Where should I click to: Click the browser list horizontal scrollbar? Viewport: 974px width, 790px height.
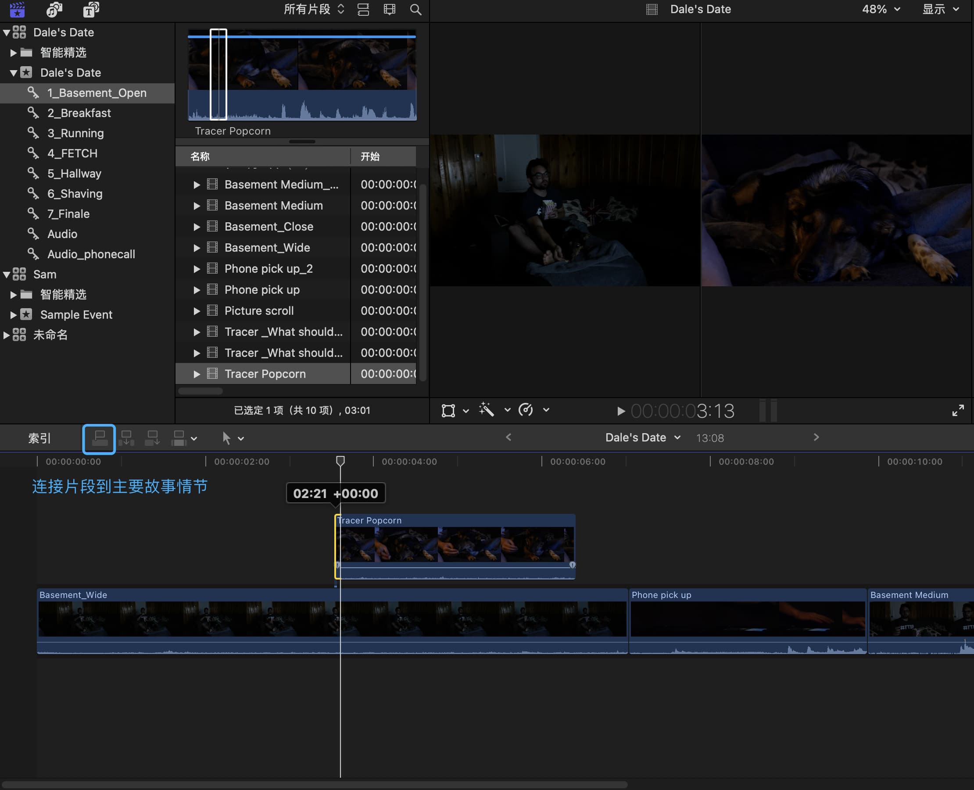[201, 391]
